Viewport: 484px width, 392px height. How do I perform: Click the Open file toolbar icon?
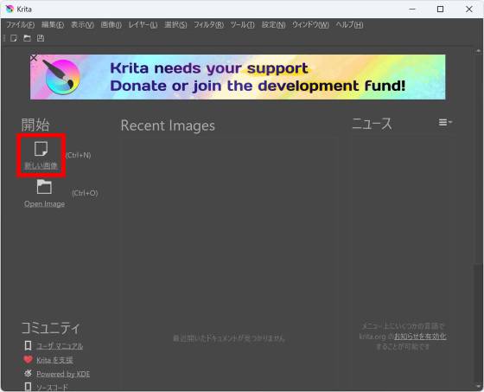tap(27, 38)
